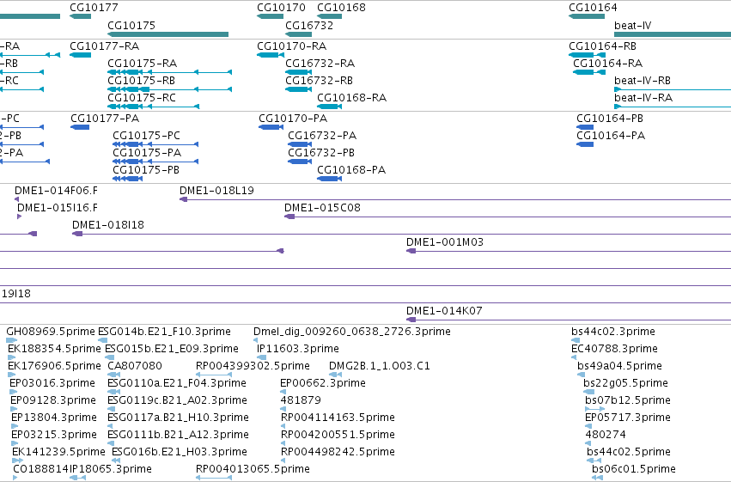
Task: Click EST IP18065.3prime
Action: click(77, 478)
